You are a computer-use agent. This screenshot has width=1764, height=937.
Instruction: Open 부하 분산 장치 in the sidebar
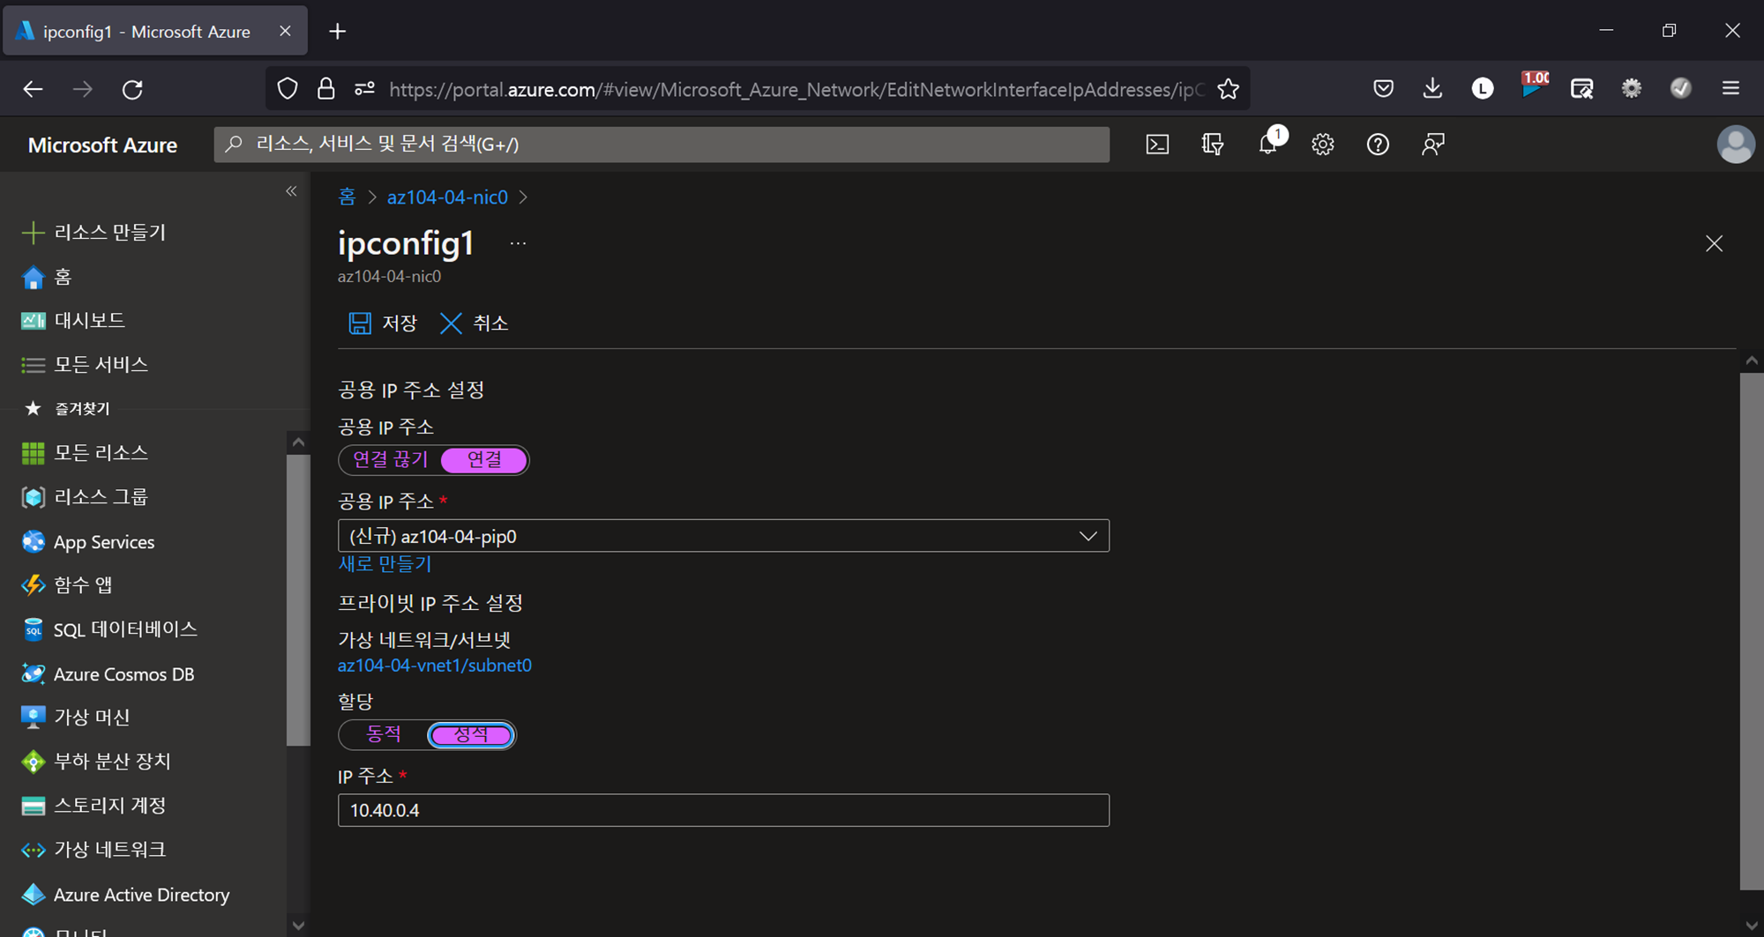95,761
